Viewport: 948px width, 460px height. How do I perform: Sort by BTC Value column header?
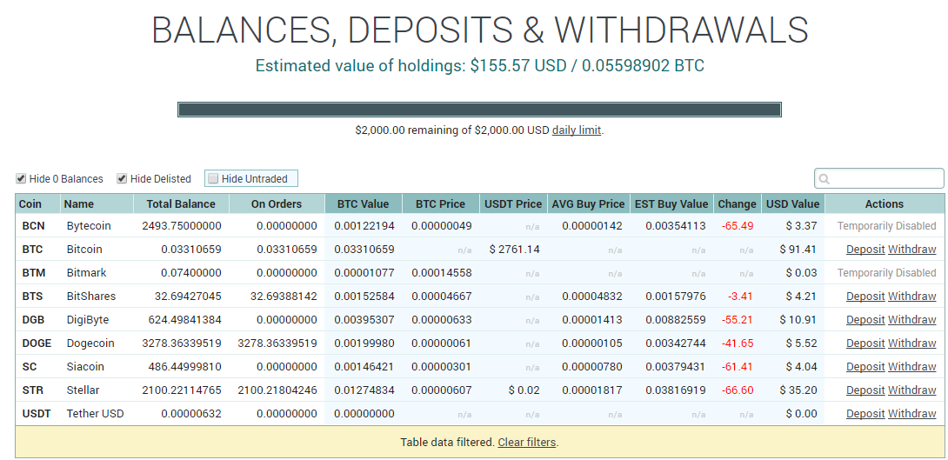pos(364,203)
